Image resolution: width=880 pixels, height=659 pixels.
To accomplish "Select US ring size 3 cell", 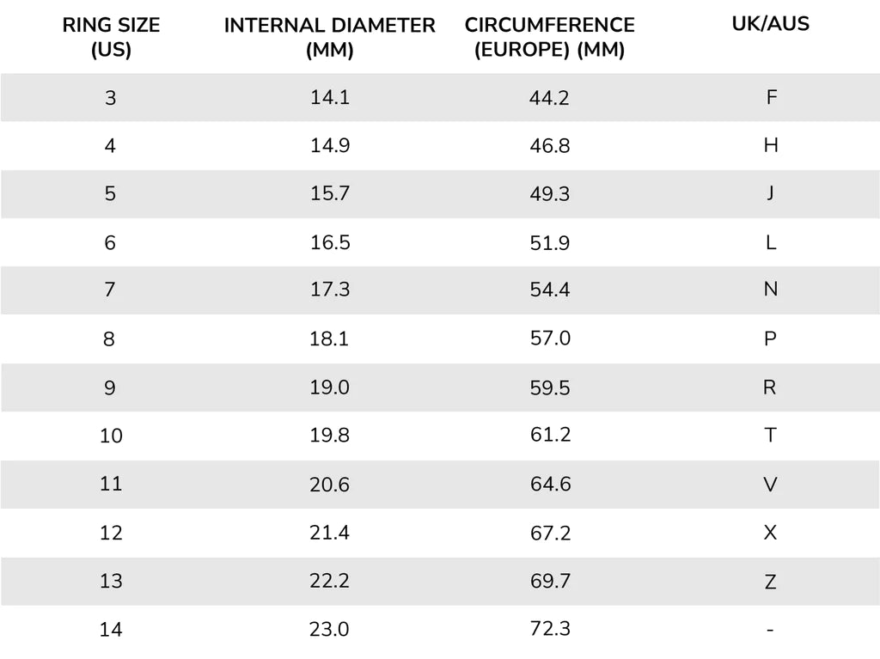I will pyautogui.click(x=110, y=98).
